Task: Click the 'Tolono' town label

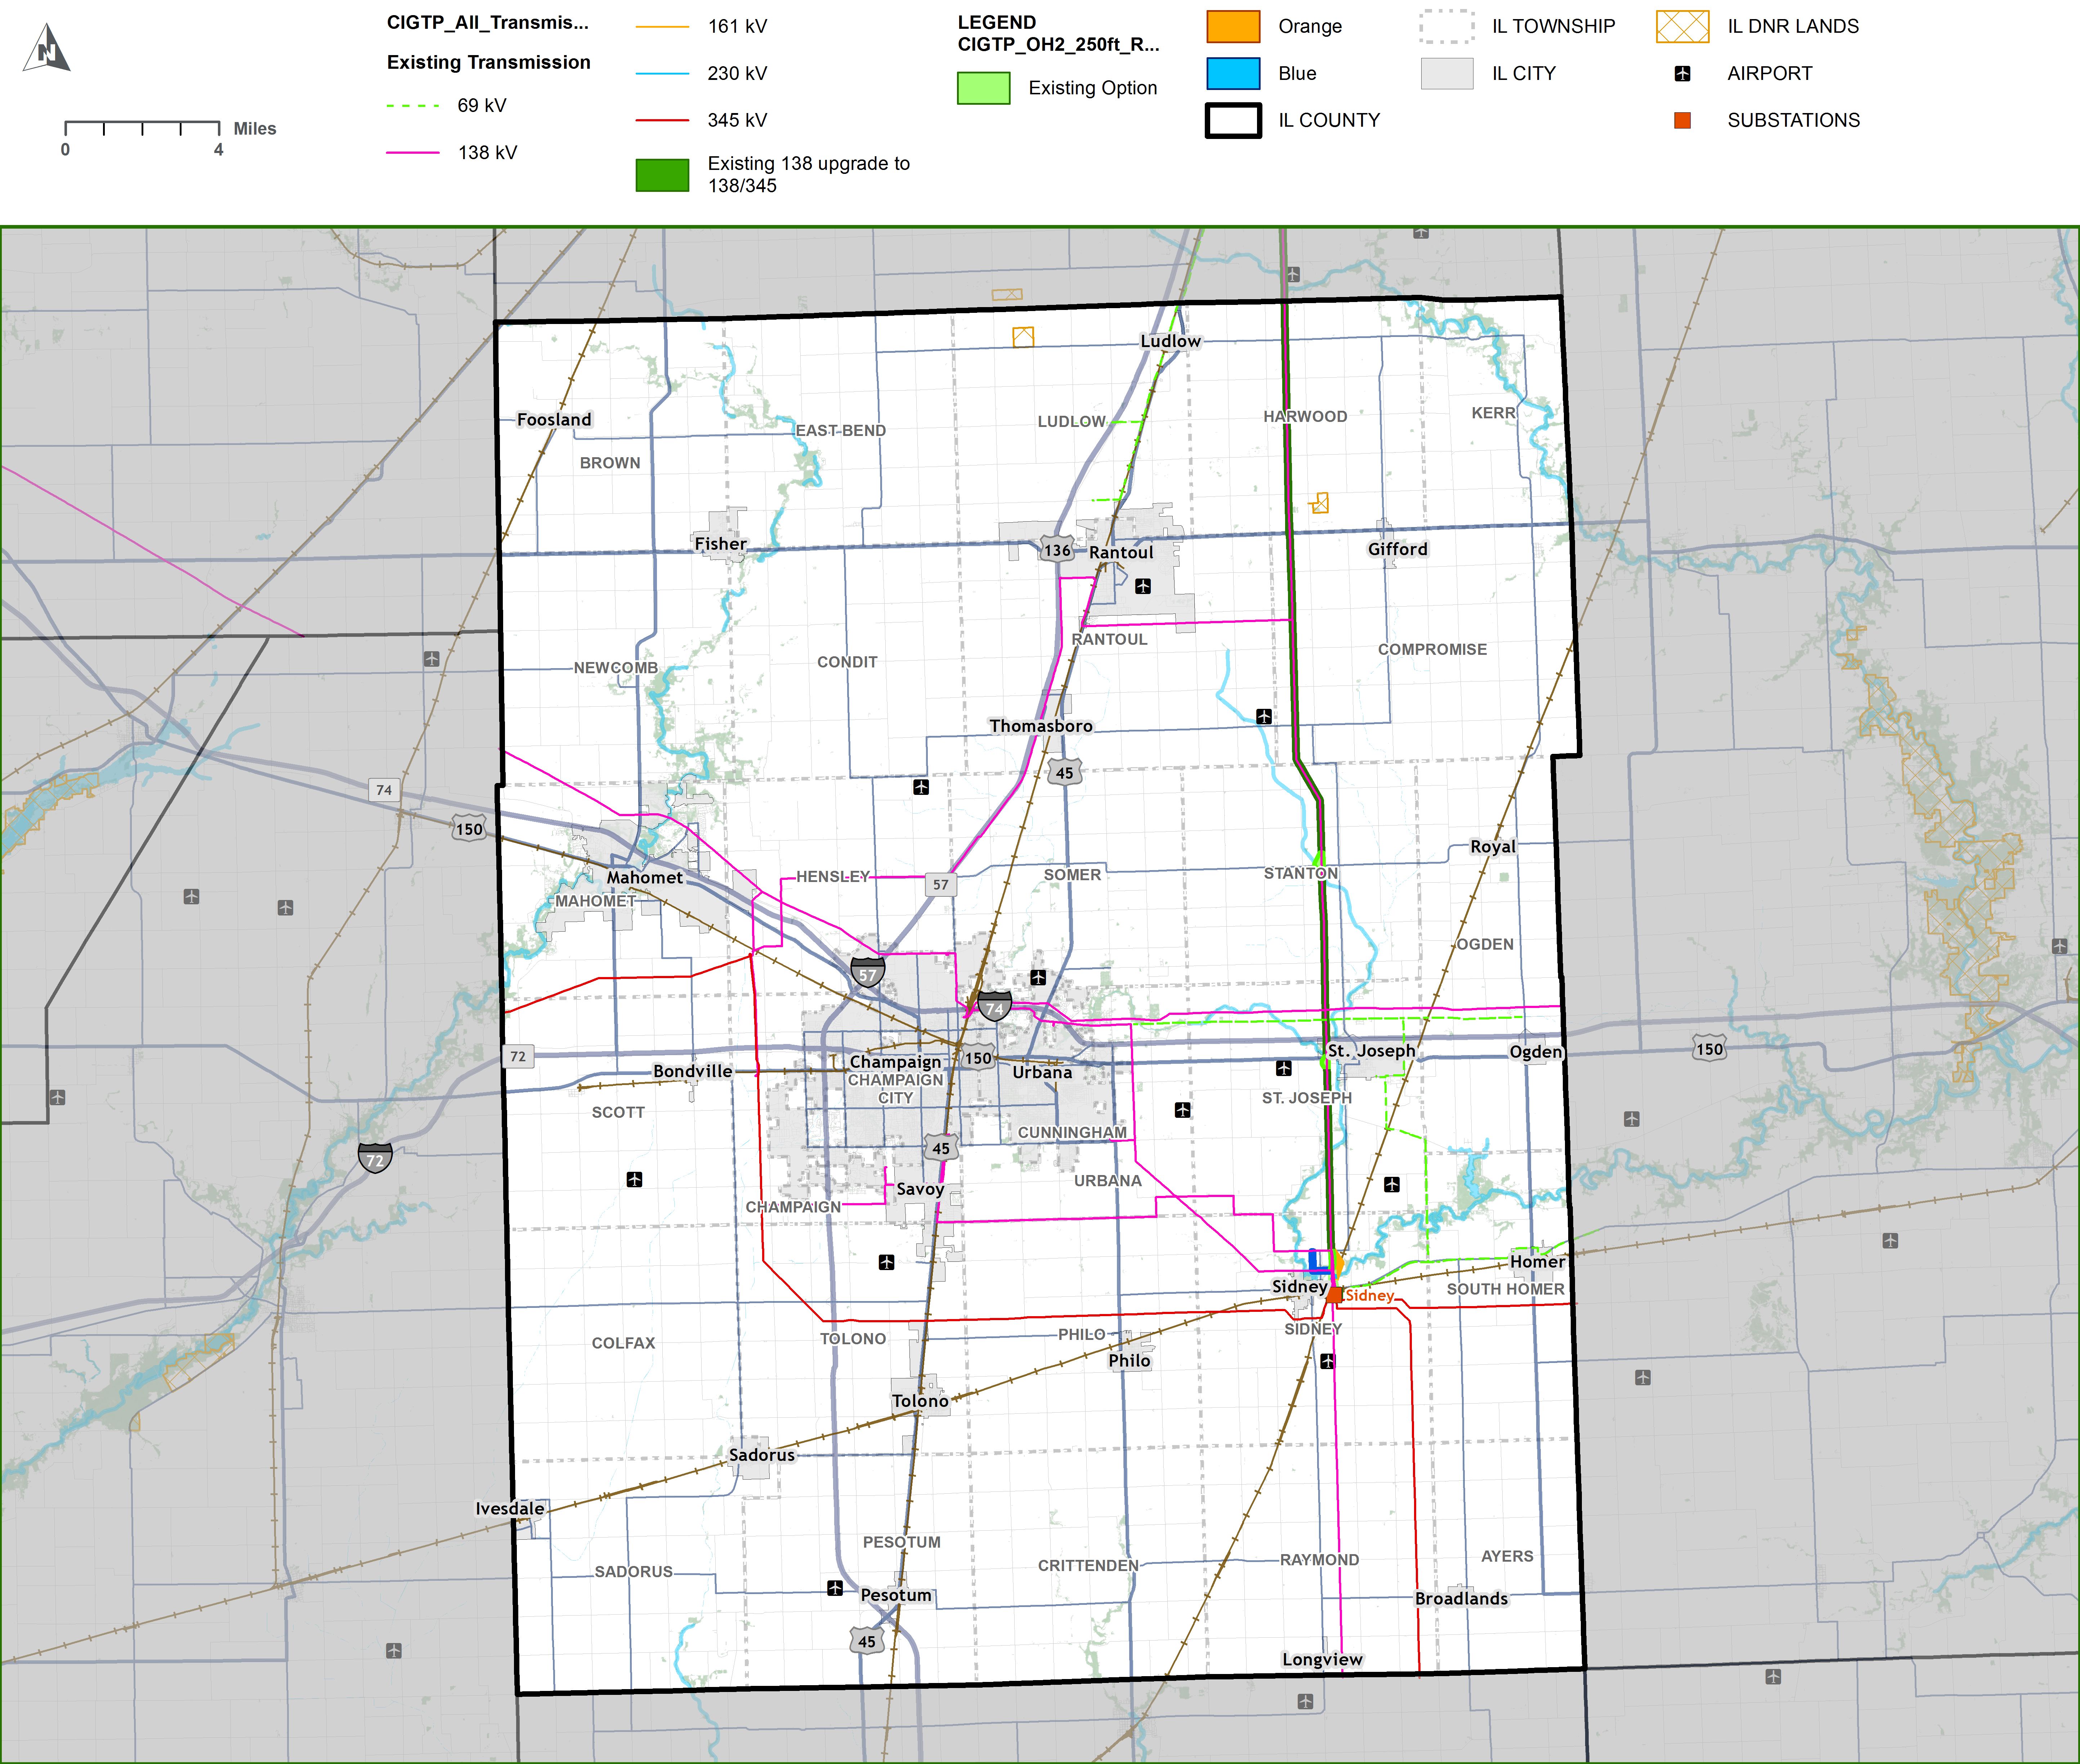Action: [921, 1401]
